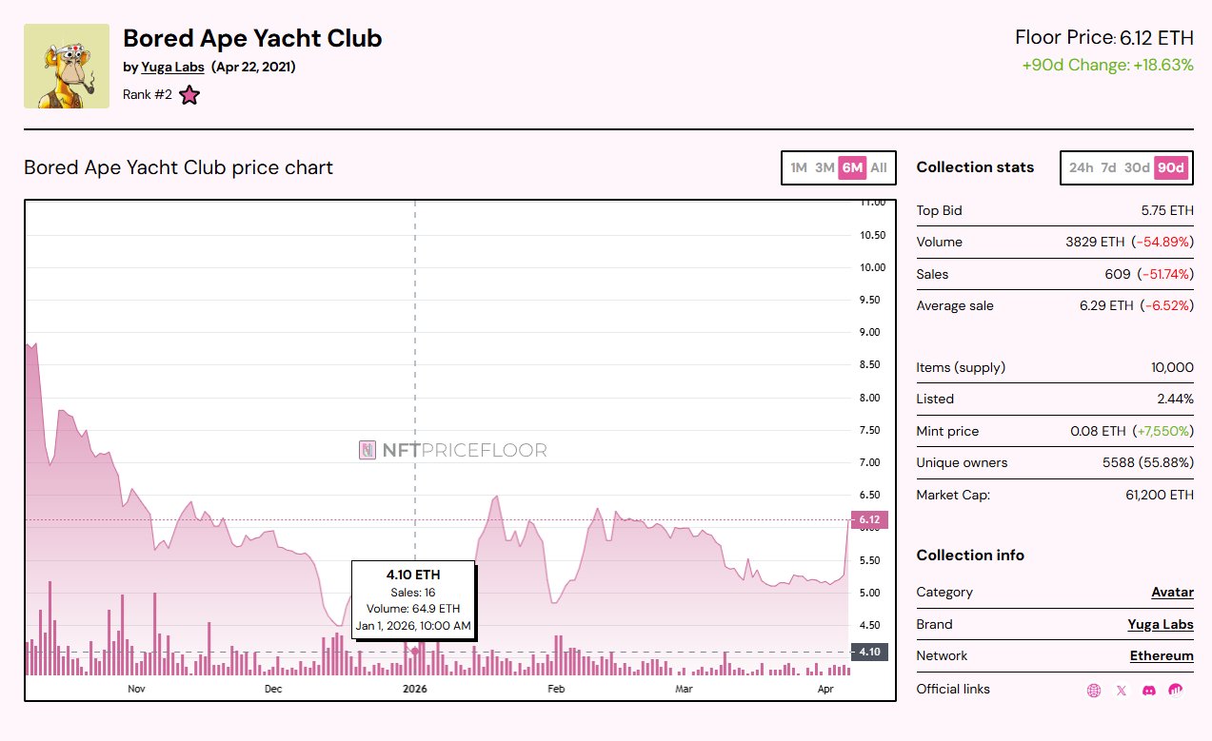Screen dimensions: 1212x741
Task: Click the Bored Ape collection avatar image
Action: tap(67, 67)
